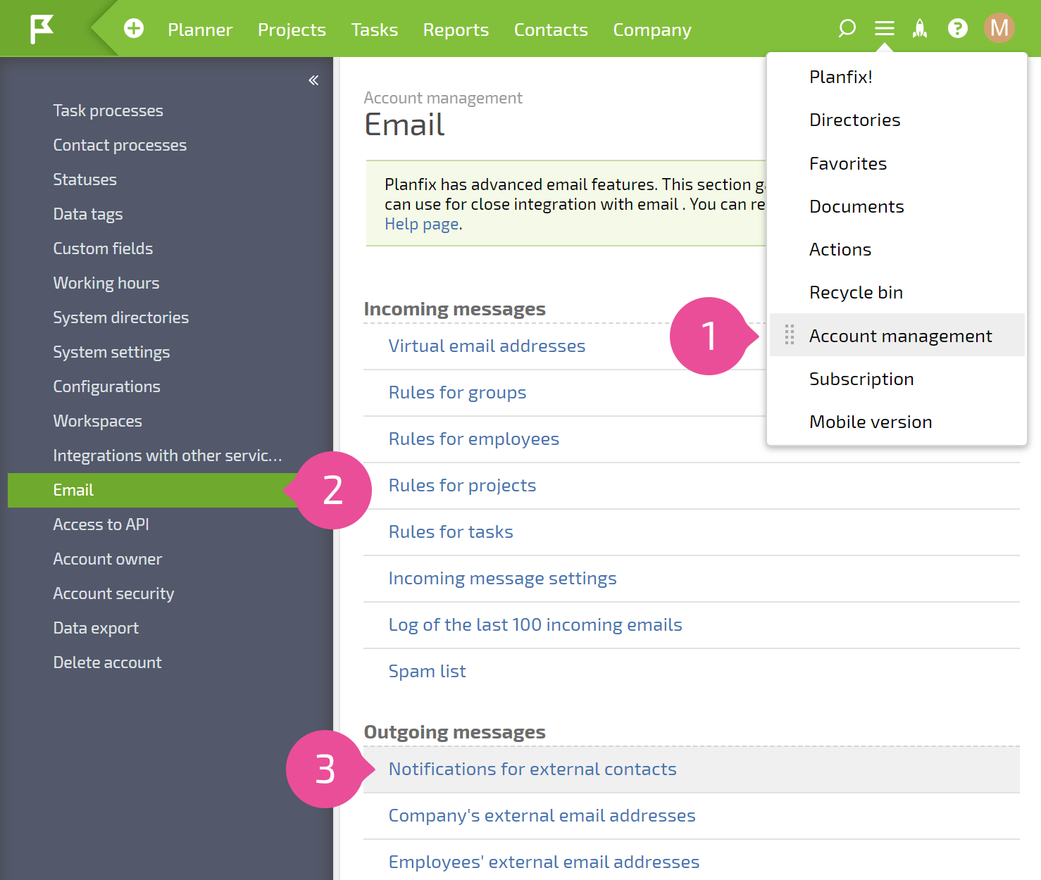
Task: Open Workspaces in sidebar
Action: pyautogui.click(x=97, y=421)
